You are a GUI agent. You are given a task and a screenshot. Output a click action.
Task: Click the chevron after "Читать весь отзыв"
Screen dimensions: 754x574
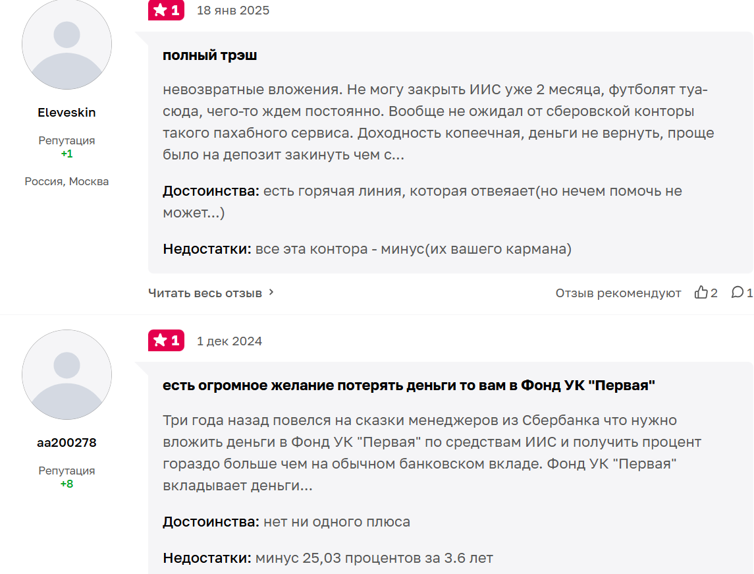[x=271, y=293]
